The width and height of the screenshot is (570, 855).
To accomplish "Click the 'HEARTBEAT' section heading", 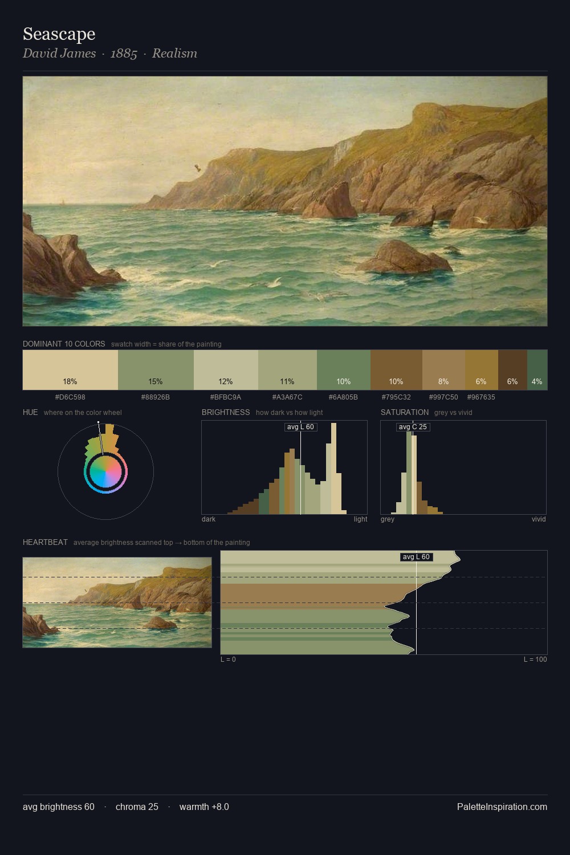I will [45, 542].
